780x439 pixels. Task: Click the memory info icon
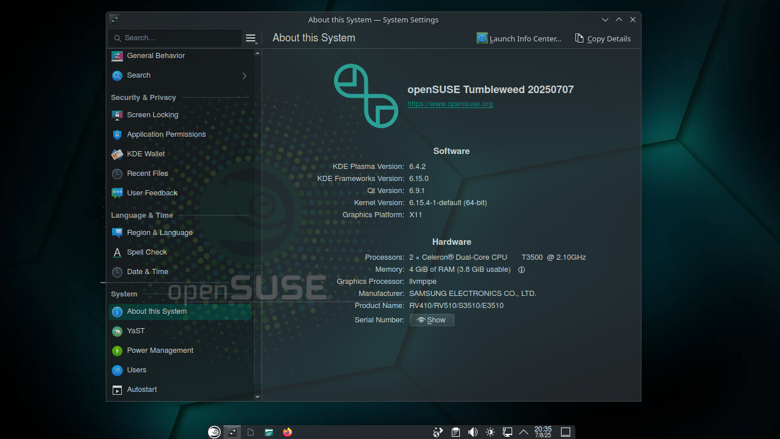[x=521, y=269]
